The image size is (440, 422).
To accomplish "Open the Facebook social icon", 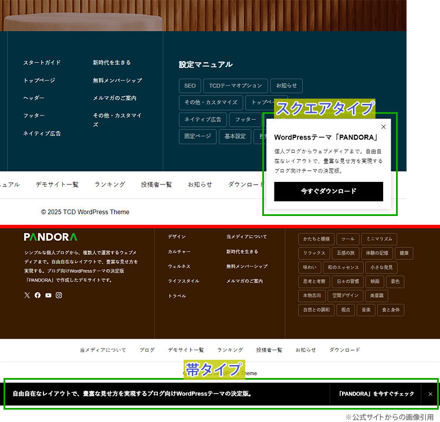I will click(38, 295).
